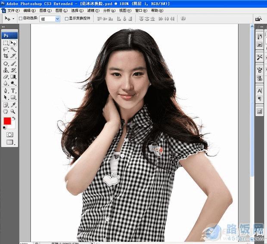
Task: Select the Hand tool
Action: pyautogui.click(x=6, y=111)
